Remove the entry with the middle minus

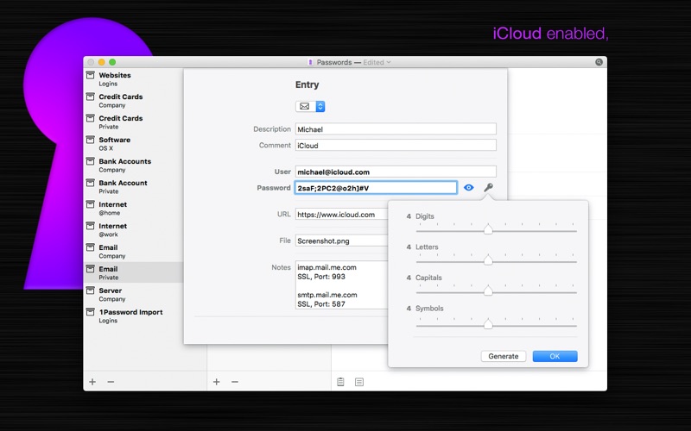[235, 382]
